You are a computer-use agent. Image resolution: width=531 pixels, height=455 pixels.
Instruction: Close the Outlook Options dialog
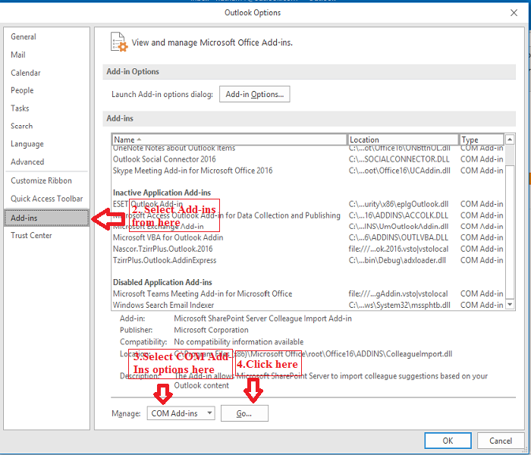click(514, 13)
